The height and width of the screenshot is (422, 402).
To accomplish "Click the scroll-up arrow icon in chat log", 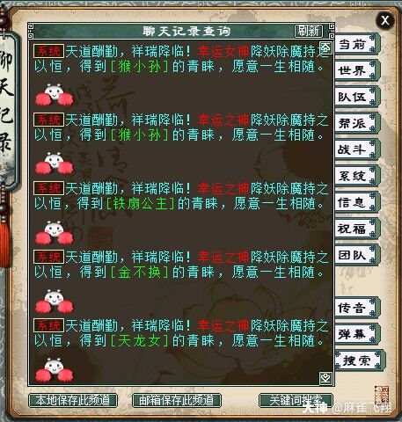I will pos(325,47).
